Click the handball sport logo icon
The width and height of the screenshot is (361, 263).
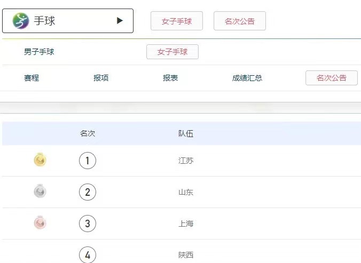click(21, 21)
